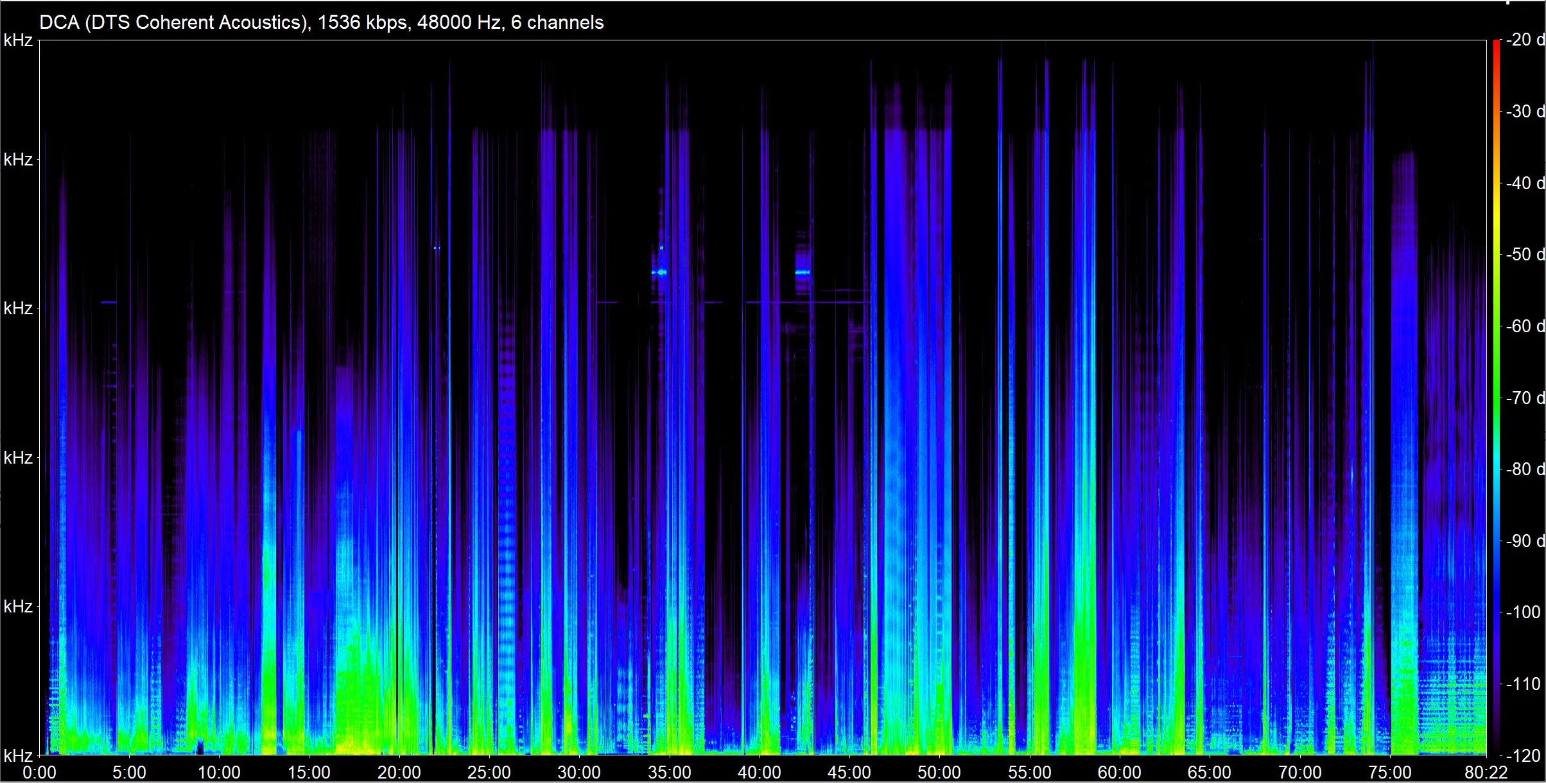Image resolution: width=1546 pixels, height=783 pixels.
Task: Click the 5:00 time axis label
Action: click(129, 772)
